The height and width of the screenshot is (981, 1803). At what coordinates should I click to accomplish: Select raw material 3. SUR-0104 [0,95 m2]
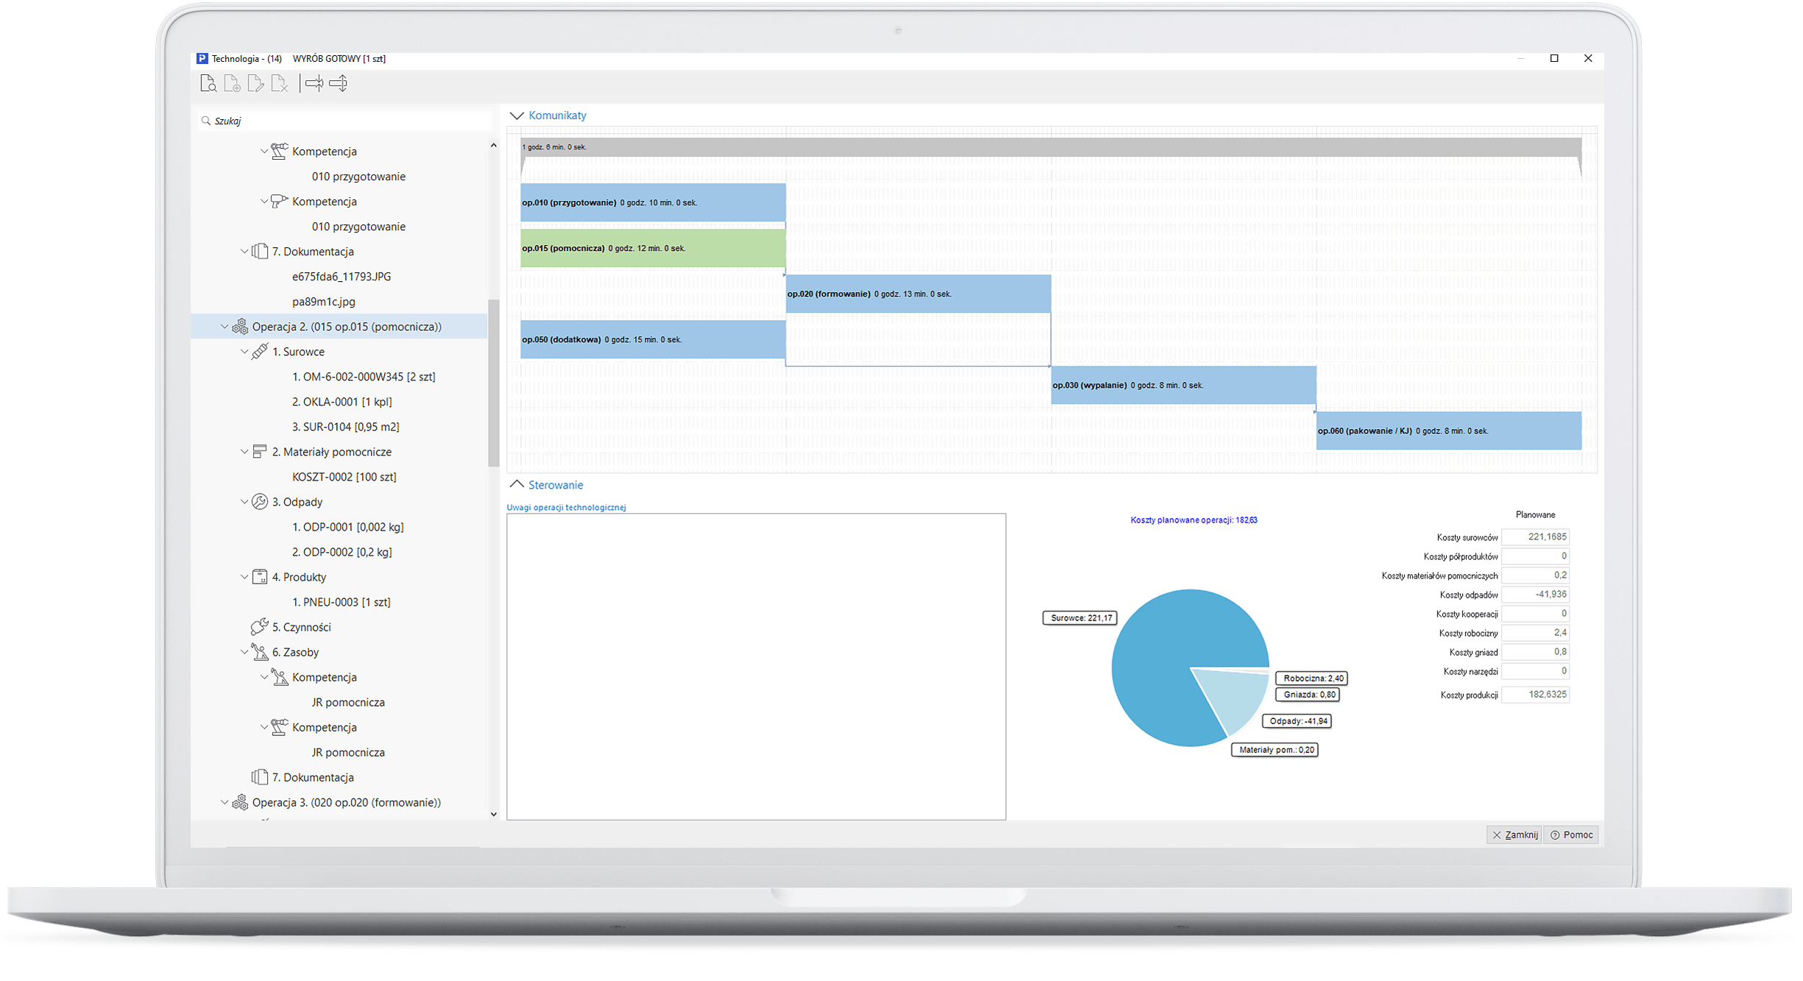click(346, 427)
